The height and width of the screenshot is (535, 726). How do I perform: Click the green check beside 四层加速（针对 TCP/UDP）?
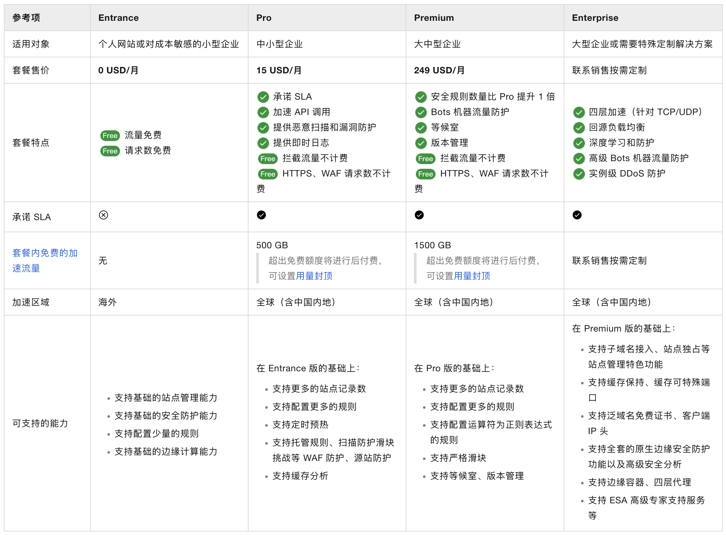579,112
